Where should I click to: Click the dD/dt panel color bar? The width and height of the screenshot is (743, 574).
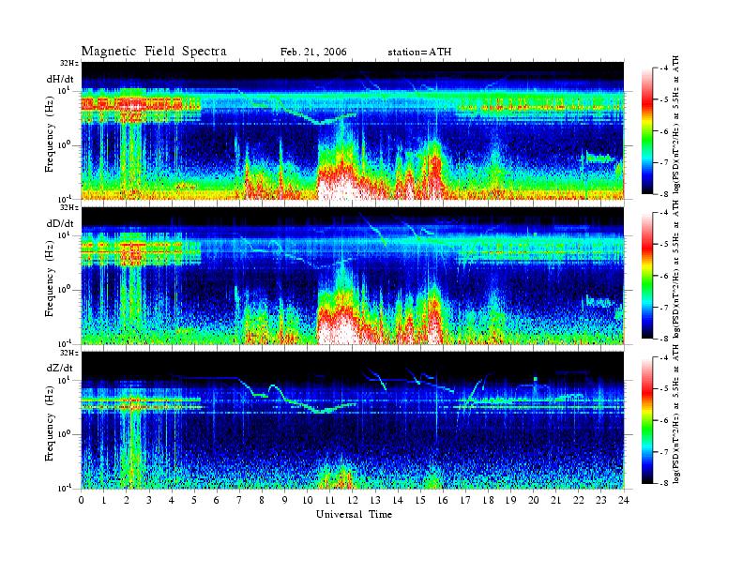(x=647, y=276)
